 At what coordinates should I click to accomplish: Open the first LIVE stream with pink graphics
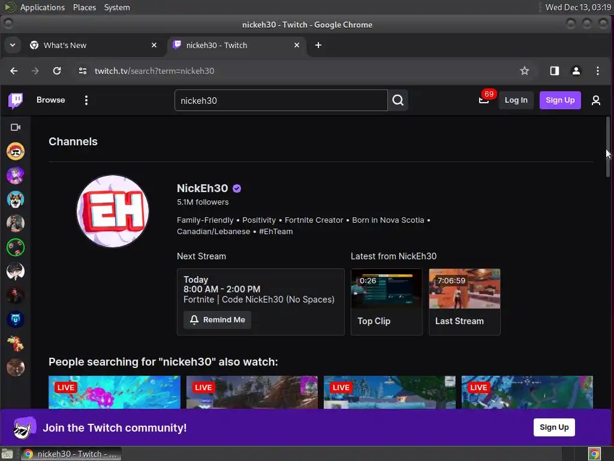point(115,392)
